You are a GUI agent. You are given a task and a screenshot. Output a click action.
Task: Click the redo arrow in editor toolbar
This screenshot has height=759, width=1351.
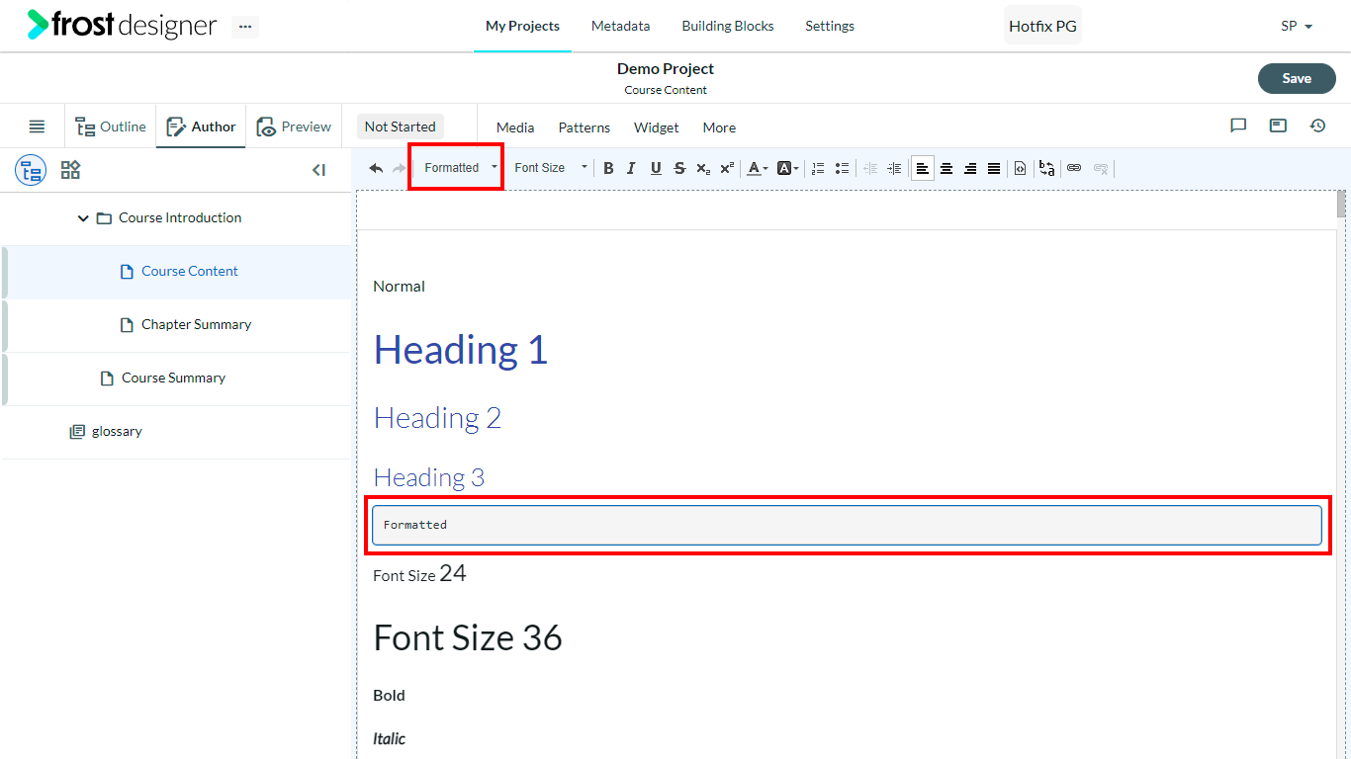click(x=399, y=168)
